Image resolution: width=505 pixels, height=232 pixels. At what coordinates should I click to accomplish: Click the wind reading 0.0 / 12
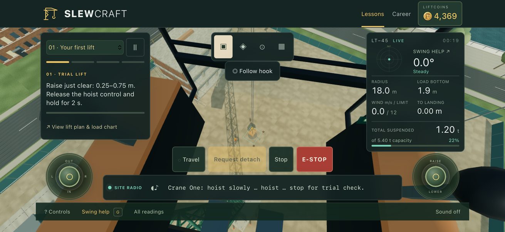(x=384, y=112)
